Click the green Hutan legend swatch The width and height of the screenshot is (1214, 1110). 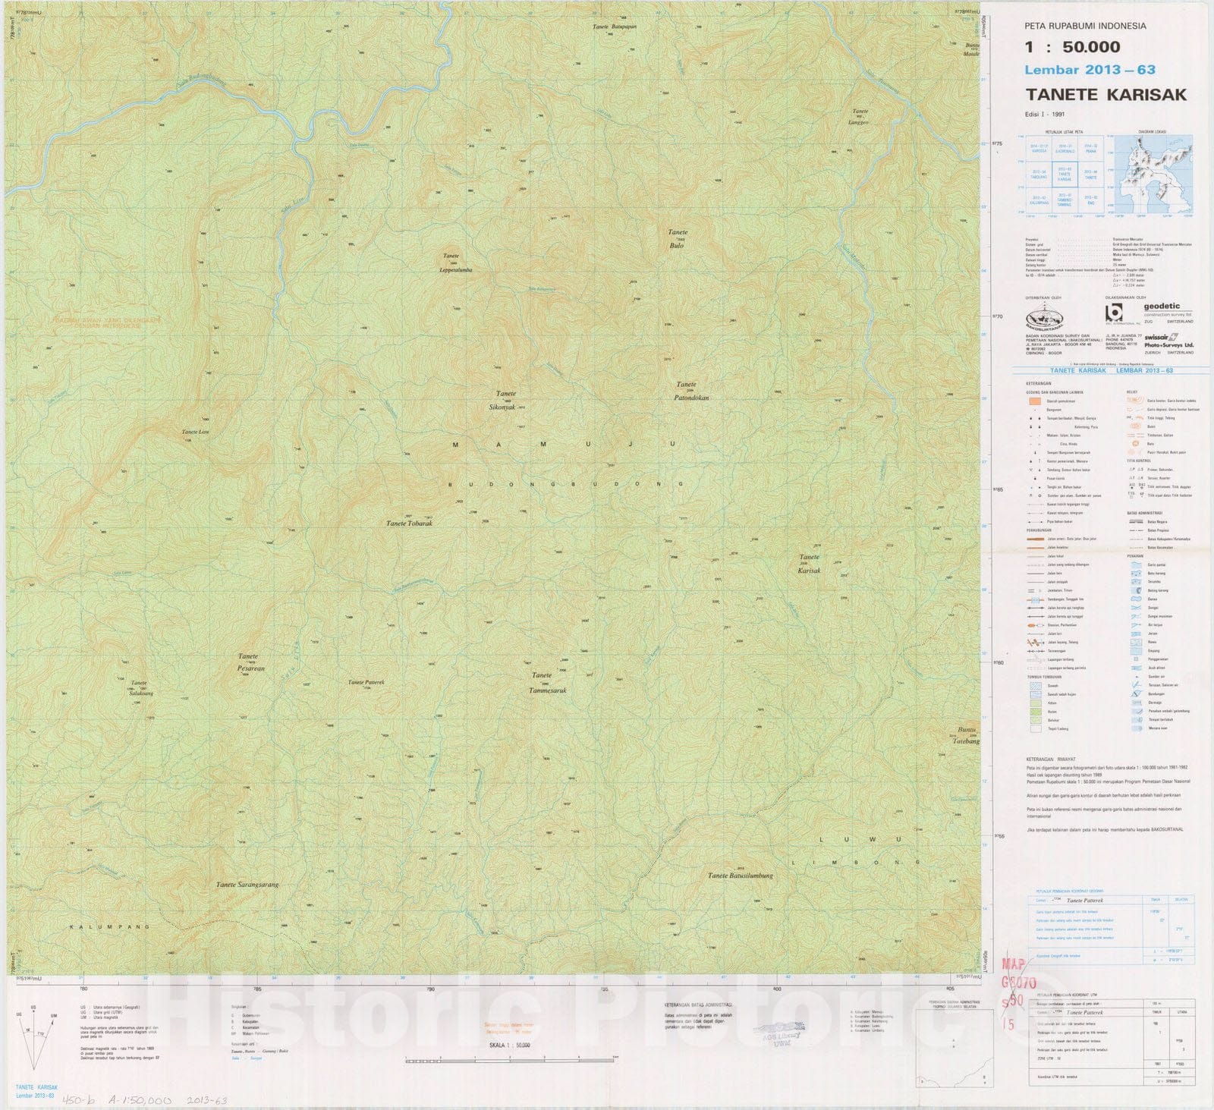pyautogui.click(x=1036, y=711)
